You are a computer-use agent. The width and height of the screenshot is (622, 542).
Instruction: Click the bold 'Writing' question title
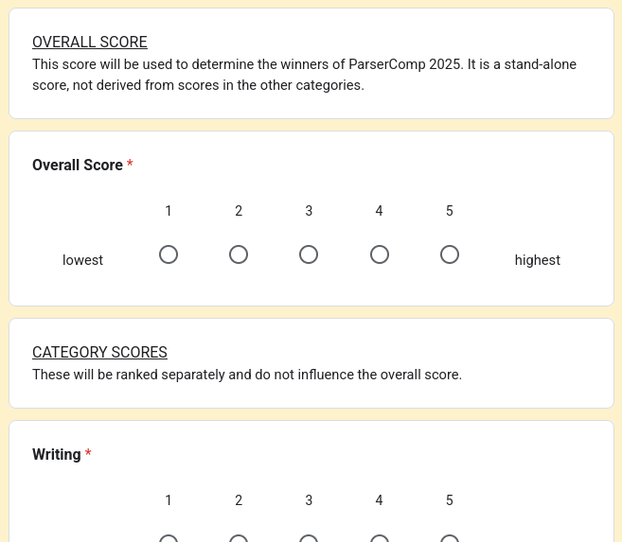pos(56,454)
